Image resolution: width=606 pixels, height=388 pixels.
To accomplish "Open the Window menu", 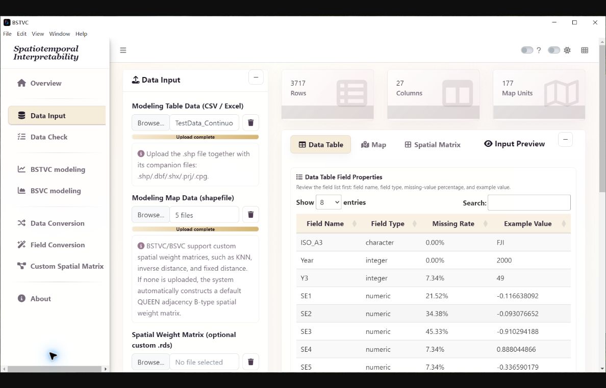I will pyautogui.click(x=60, y=34).
